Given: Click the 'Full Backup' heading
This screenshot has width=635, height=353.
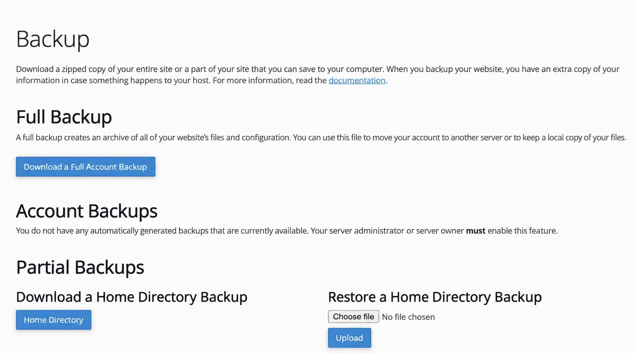Looking at the screenshot, I should pos(64,117).
